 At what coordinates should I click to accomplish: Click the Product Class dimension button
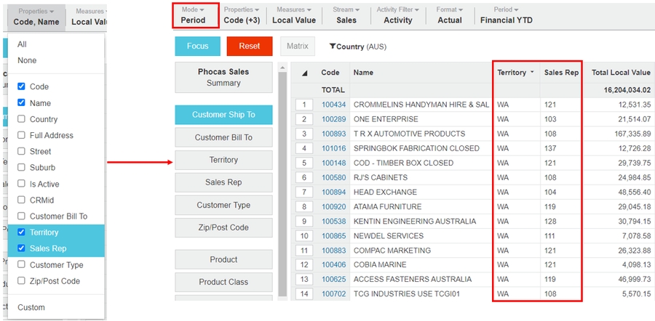[223, 282]
